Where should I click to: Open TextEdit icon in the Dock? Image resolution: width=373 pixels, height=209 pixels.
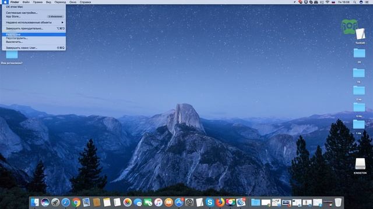pos(199,203)
